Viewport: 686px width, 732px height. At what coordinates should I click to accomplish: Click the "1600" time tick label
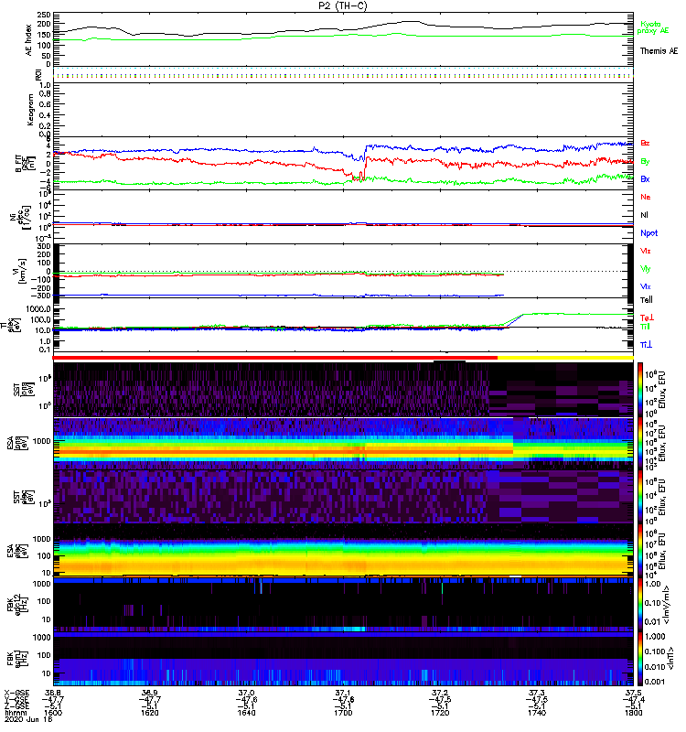(x=53, y=713)
